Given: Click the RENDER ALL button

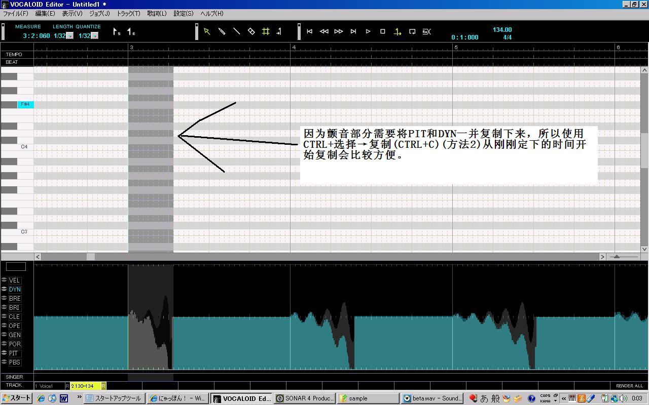Looking at the screenshot, I should [x=629, y=386].
